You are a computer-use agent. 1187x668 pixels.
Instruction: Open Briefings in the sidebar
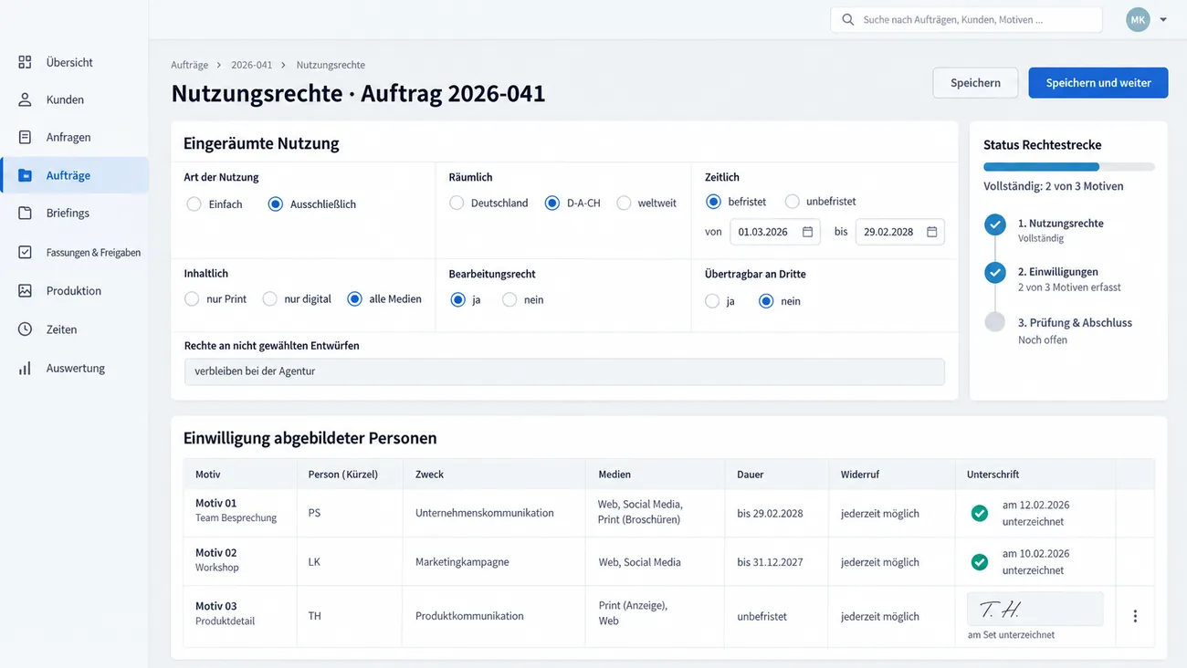[x=74, y=213]
